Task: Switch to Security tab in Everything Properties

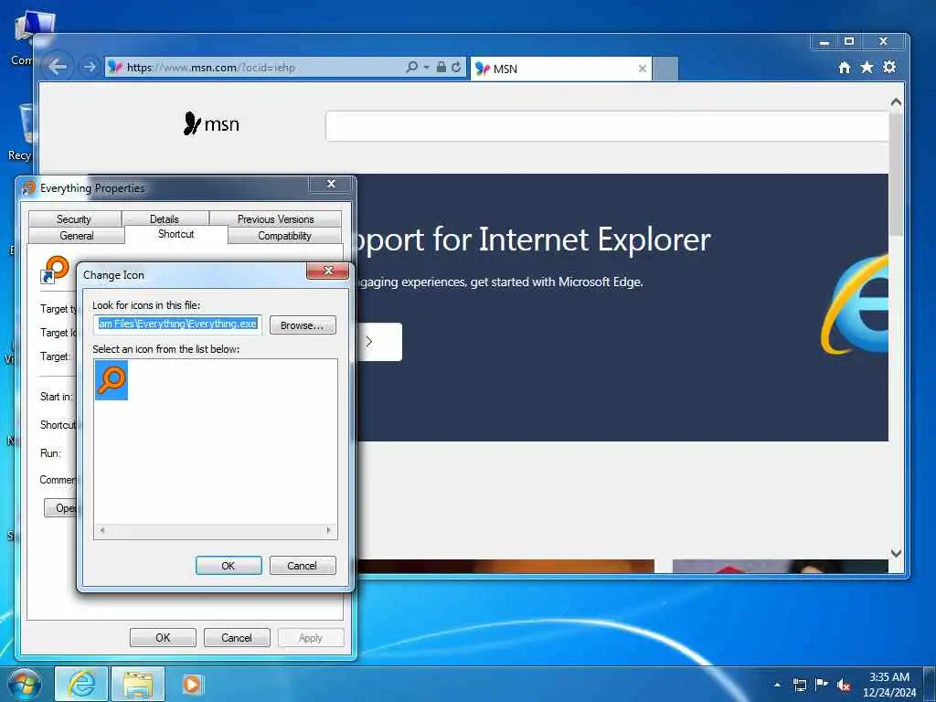Action: (74, 219)
